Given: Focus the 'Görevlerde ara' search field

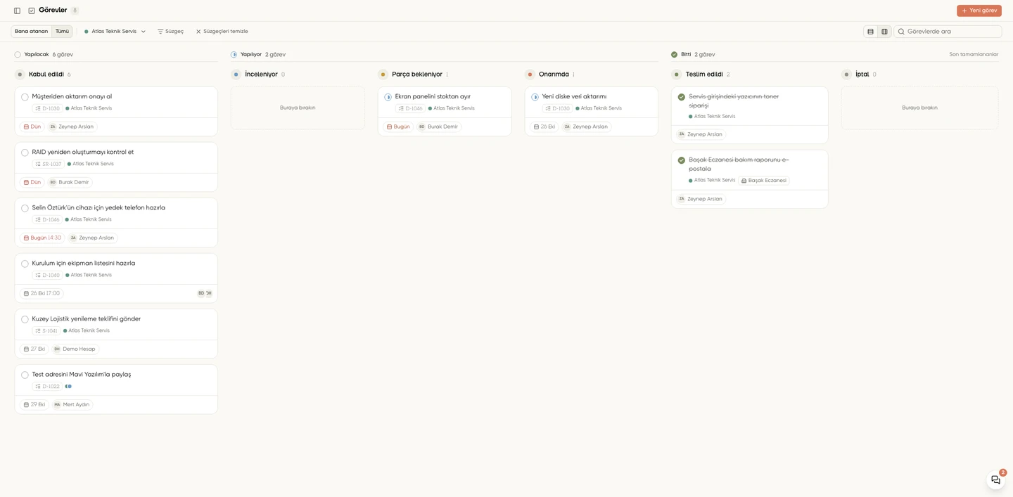Looking at the screenshot, I should [x=948, y=32].
